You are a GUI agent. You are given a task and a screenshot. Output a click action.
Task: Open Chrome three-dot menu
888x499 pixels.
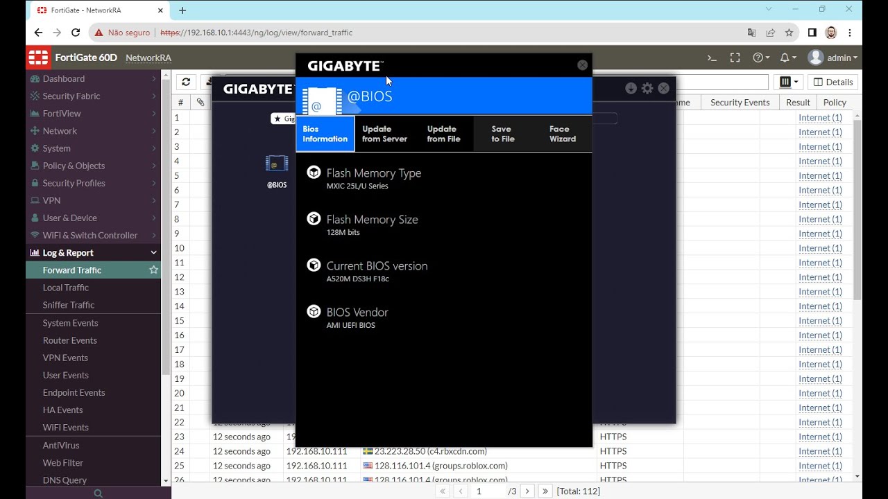coord(850,33)
